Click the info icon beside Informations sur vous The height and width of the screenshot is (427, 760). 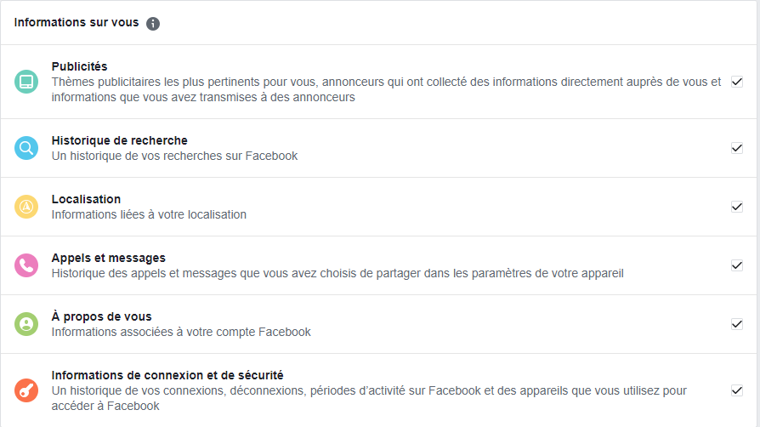(153, 24)
